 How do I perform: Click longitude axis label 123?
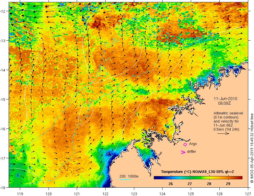(134, 194)
